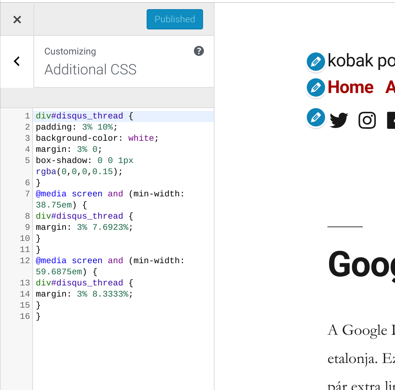Click the 'margin: 3% 0;' code line

[x=69, y=149]
